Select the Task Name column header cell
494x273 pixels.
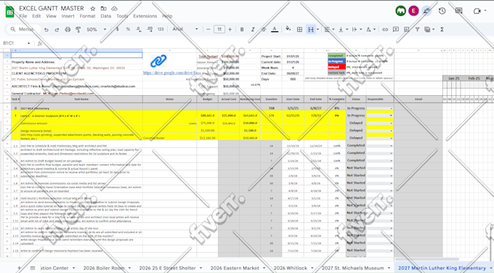pyautogui.click(x=81, y=99)
